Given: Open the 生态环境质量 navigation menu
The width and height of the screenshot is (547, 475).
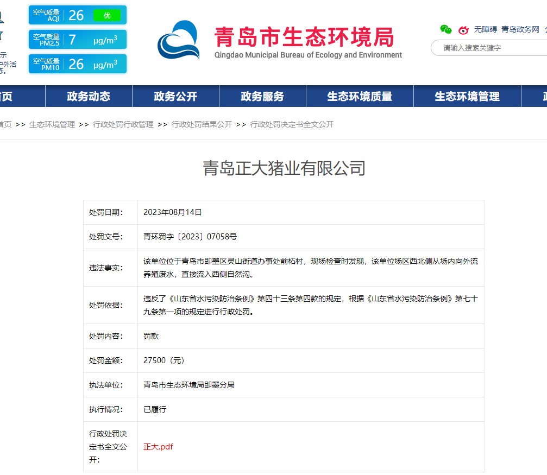Looking at the screenshot, I should click(360, 96).
